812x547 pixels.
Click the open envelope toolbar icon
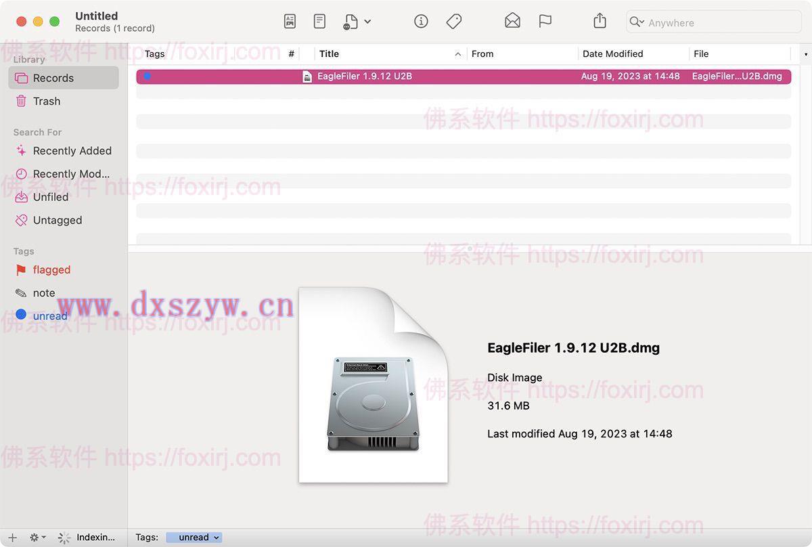pos(512,22)
